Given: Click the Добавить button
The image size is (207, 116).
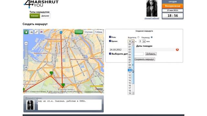Looking at the screenshot, I should 151,54.
